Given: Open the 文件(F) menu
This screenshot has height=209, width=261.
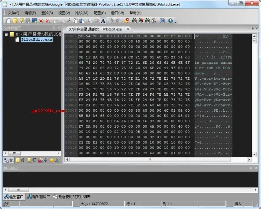Looking at the screenshot, I should click(x=14, y=13).
